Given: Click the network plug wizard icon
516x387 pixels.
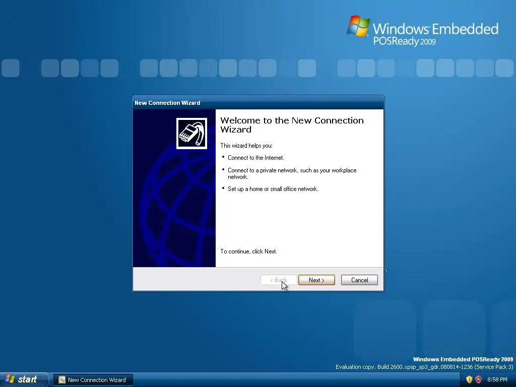Looking at the screenshot, I should pos(191,133).
